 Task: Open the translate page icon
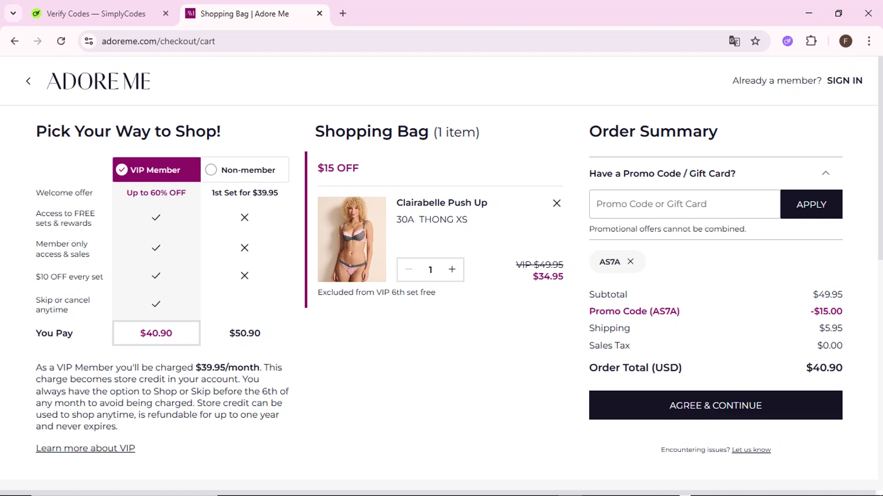click(734, 41)
